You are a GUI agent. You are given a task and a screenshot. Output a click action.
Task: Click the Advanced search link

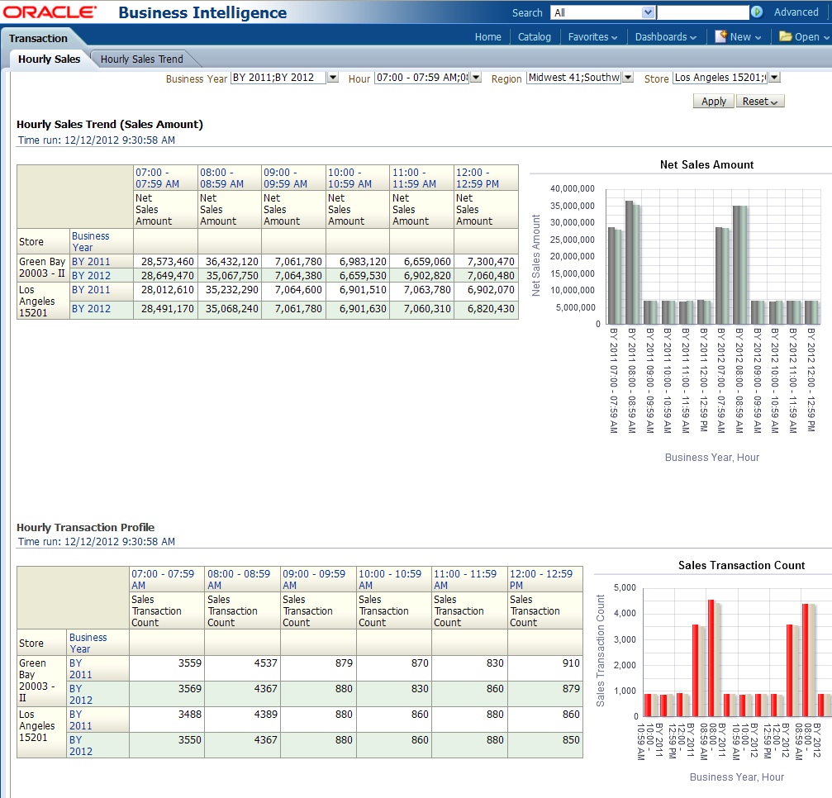(796, 12)
